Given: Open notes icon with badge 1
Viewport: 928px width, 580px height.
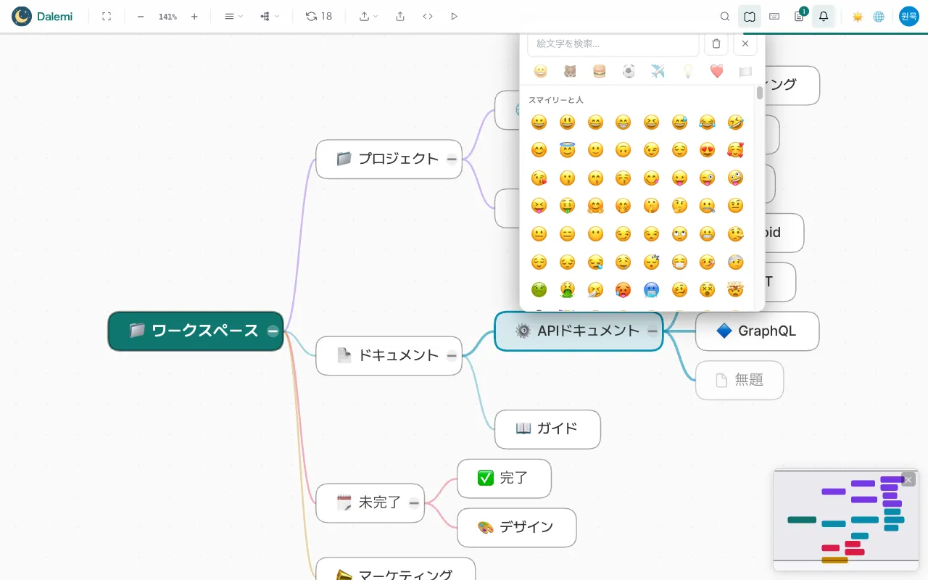Looking at the screenshot, I should 800,15.
